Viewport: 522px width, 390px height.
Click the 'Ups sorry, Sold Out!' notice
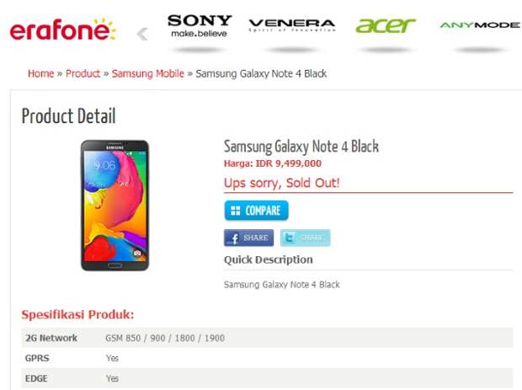pos(282,183)
